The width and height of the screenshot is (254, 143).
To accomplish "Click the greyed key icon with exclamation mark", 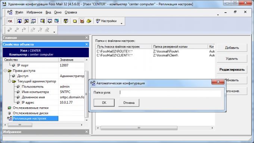I will coord(24,30).
